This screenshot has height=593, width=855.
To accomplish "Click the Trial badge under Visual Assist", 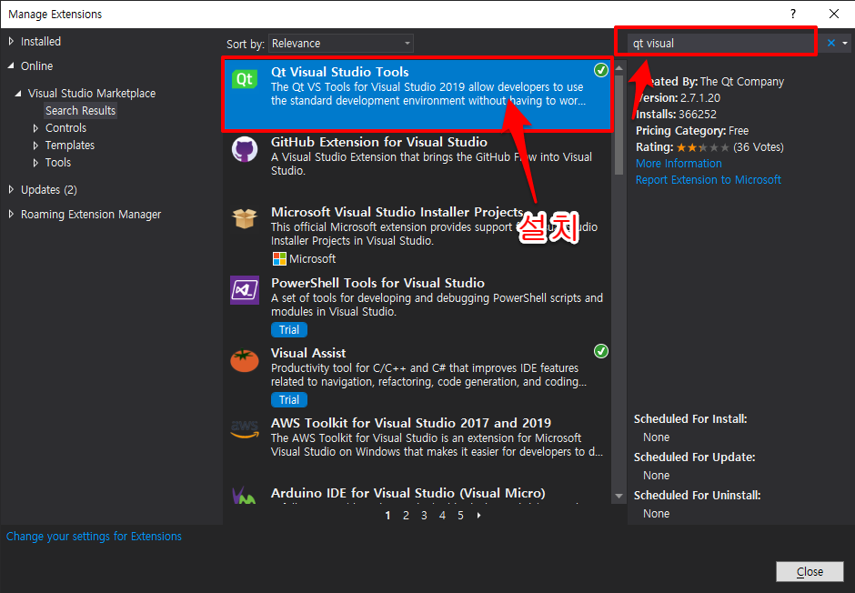I will pos(289,400).
